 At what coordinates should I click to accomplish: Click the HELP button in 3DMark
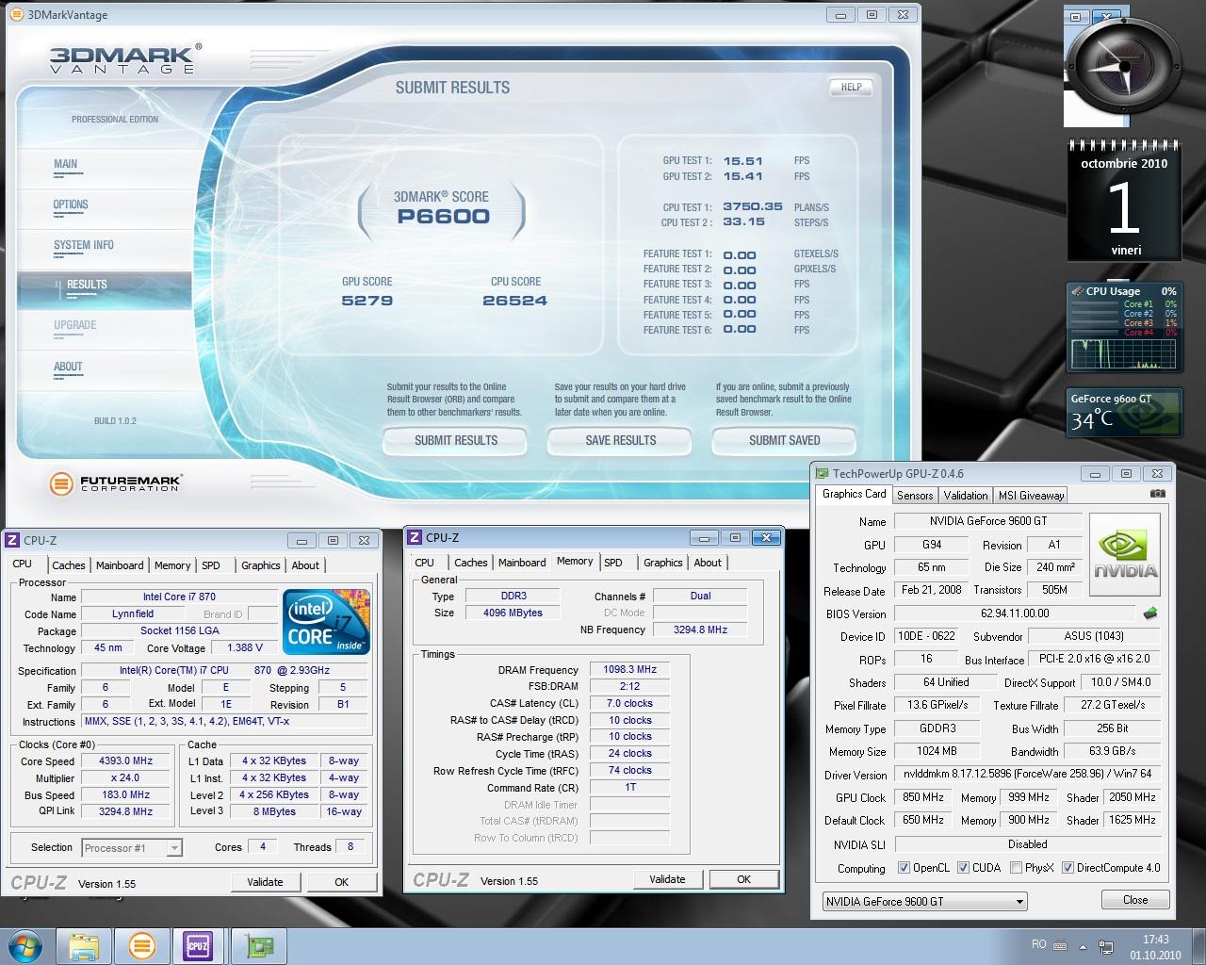tap(851, 87)
